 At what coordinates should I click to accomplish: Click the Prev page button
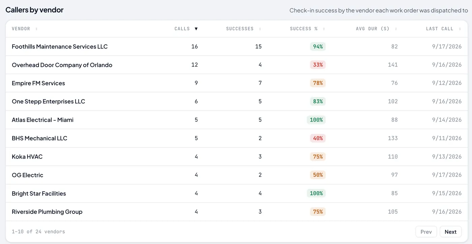click(426, 232)
